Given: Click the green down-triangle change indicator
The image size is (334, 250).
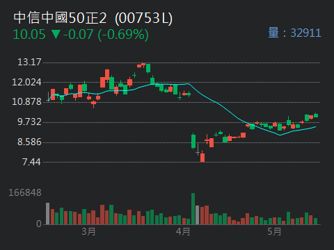Looking at the screenshot, I should (x=56, y=34).
